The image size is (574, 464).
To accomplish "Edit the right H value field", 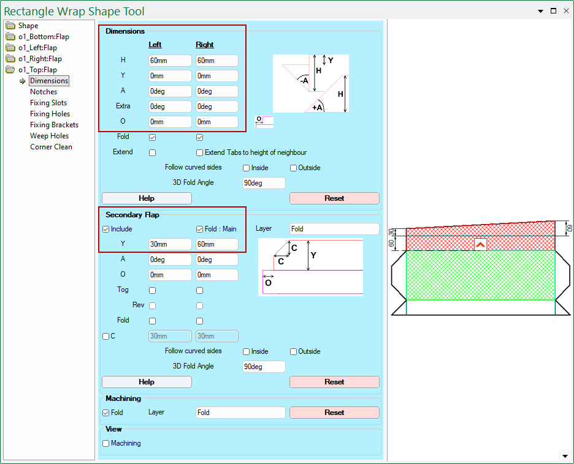I will tap(217, 61).
